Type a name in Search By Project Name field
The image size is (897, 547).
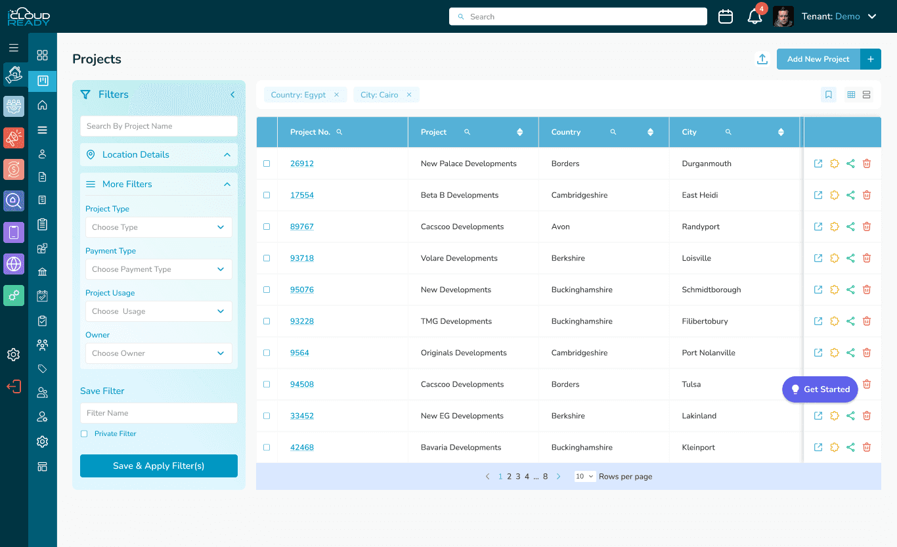158,125
